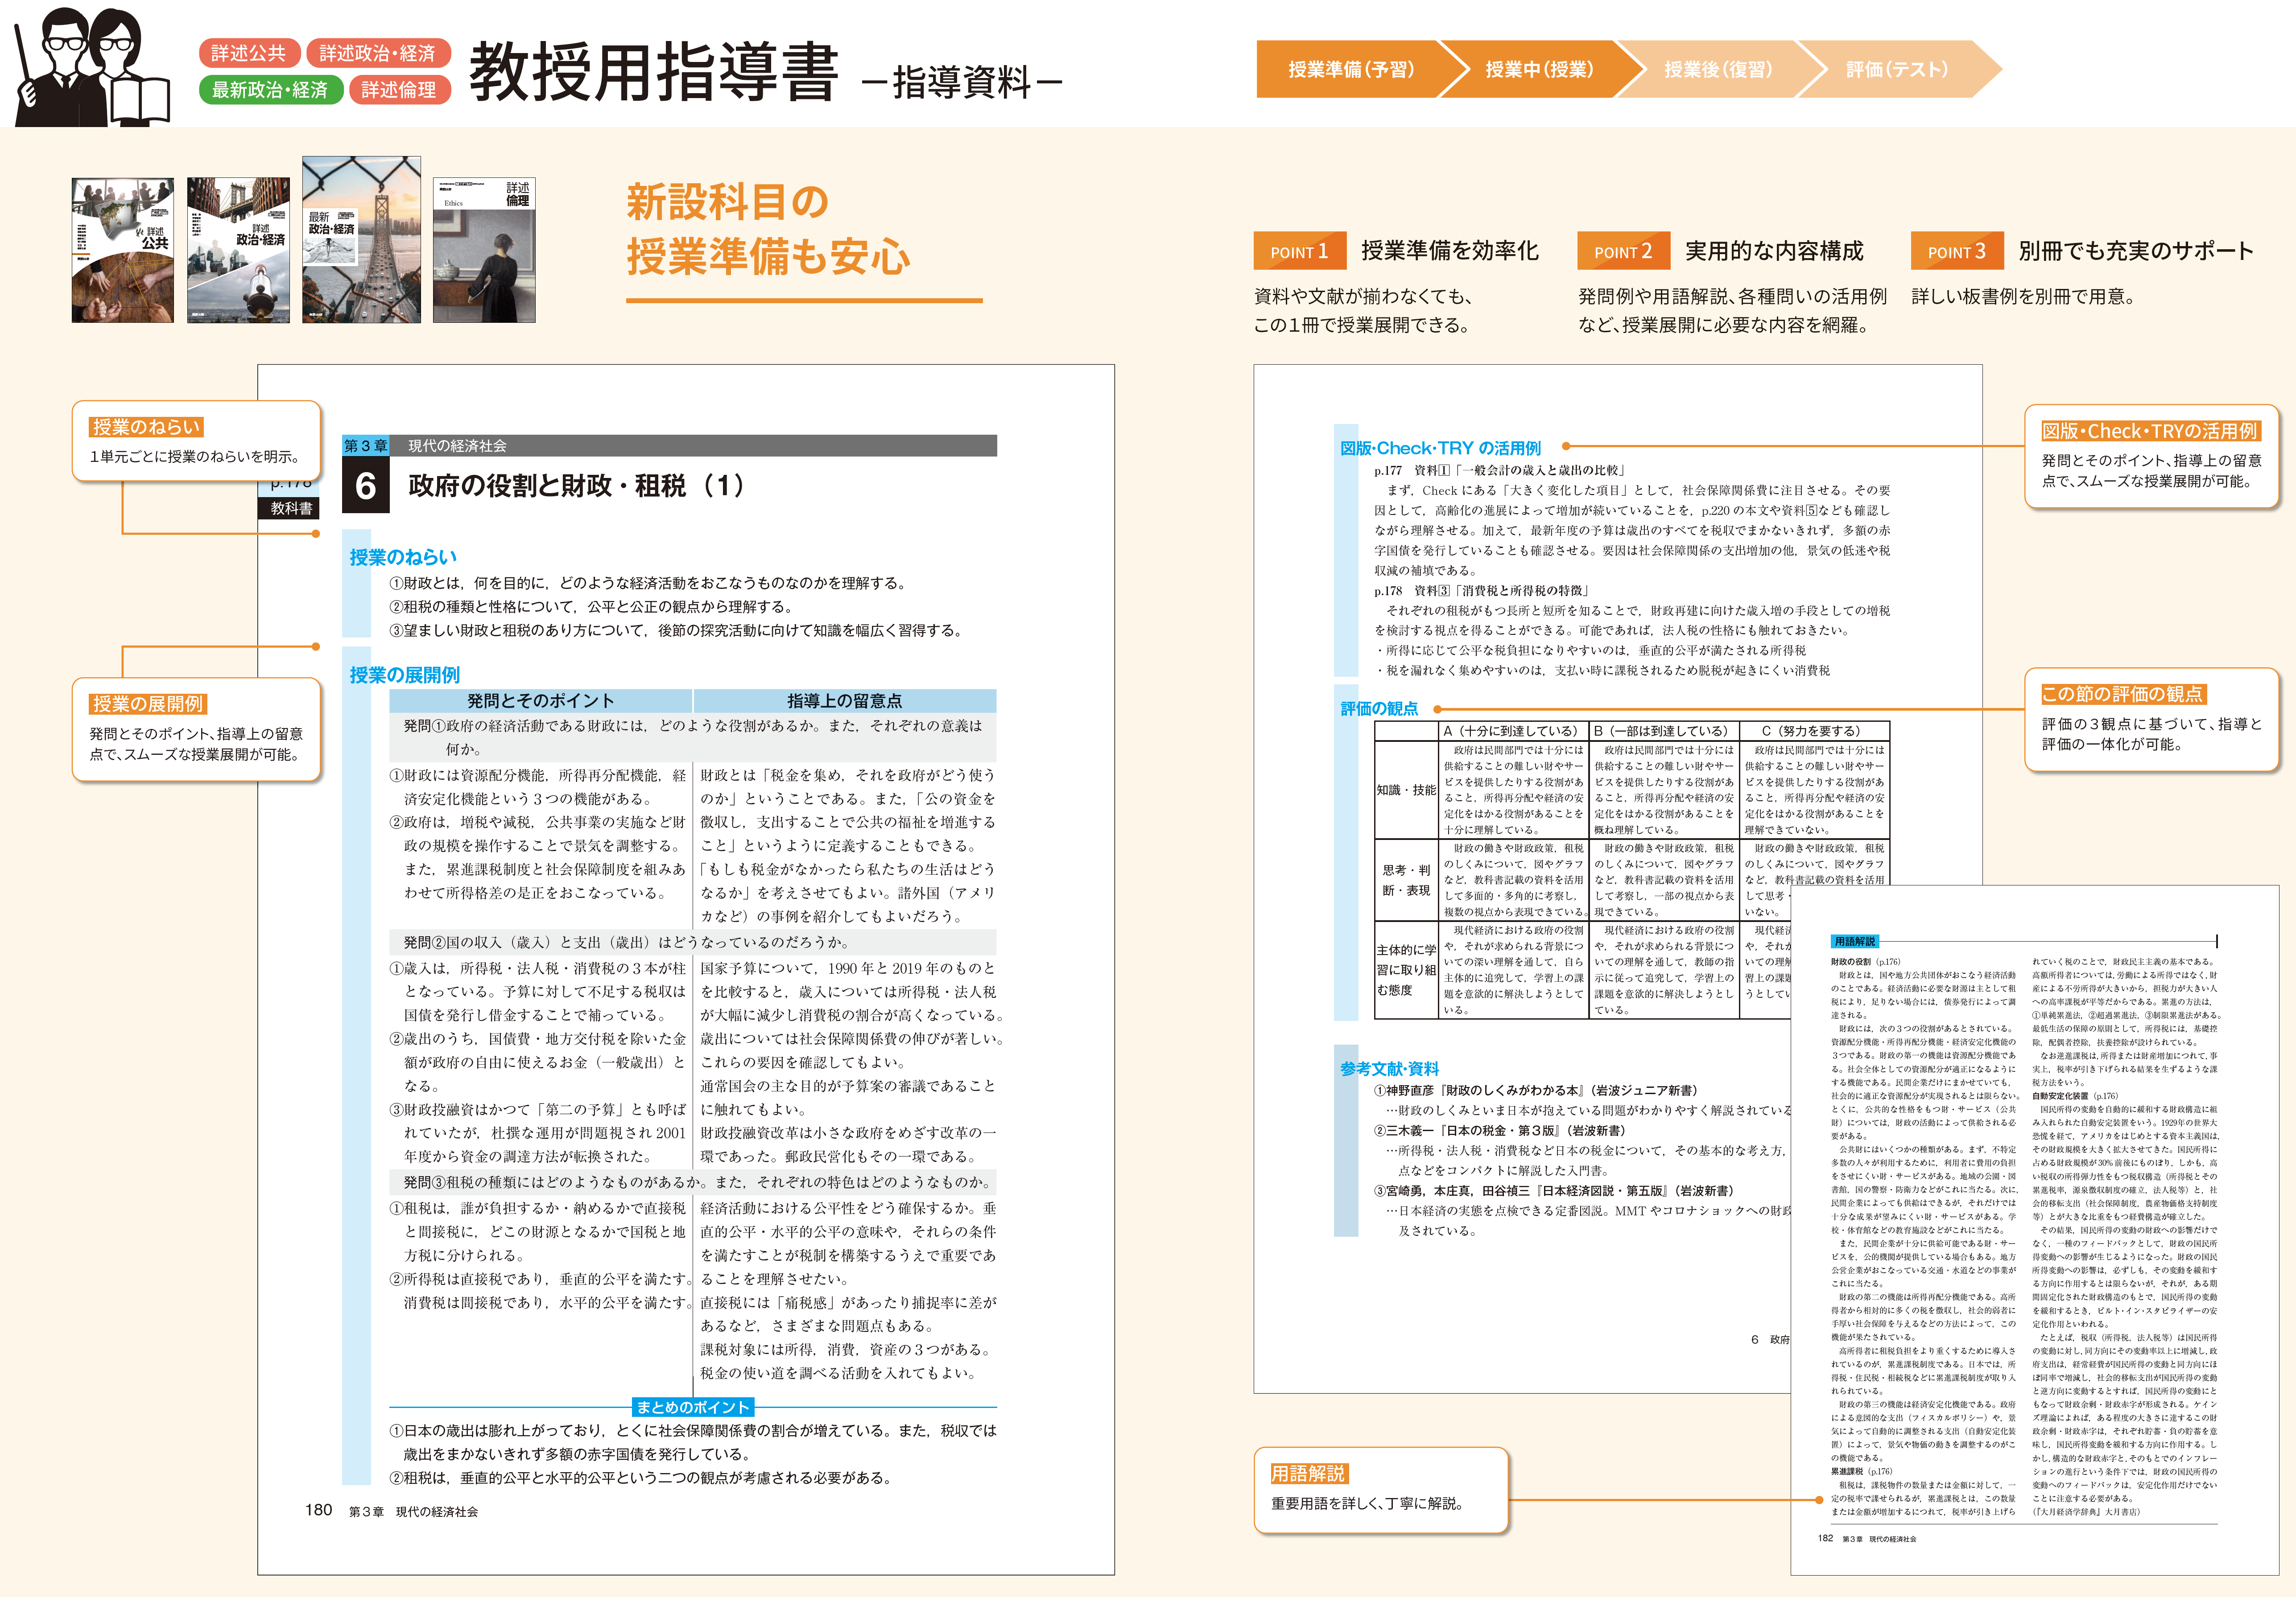The image size is (2296, 1597).
Task: Click page number 182 footer
Action: pos(1825,1538)
